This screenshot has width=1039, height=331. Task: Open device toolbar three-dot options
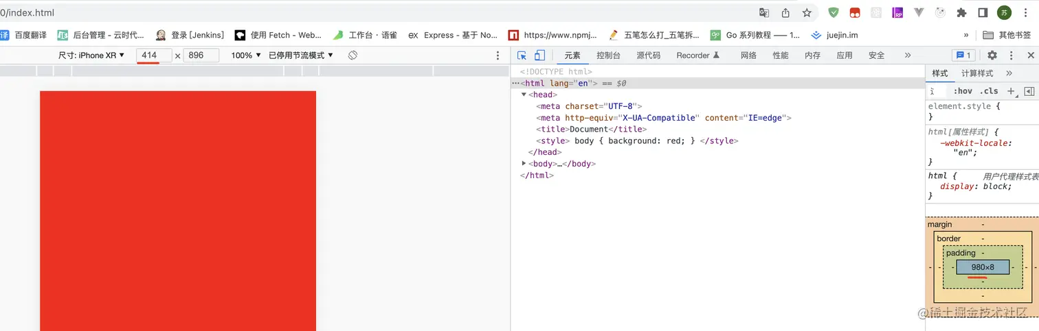tap(498, 56)
